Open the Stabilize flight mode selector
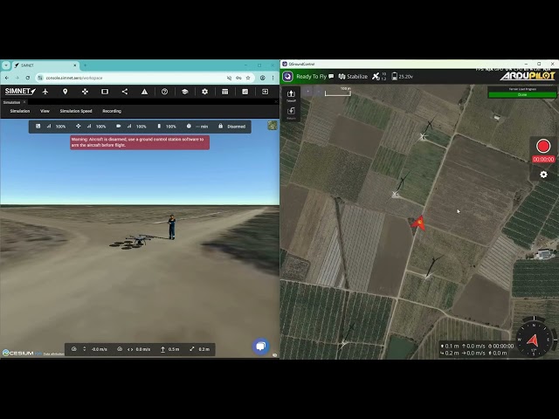Viewport: 559px width, 419px height. coord(353,76)
